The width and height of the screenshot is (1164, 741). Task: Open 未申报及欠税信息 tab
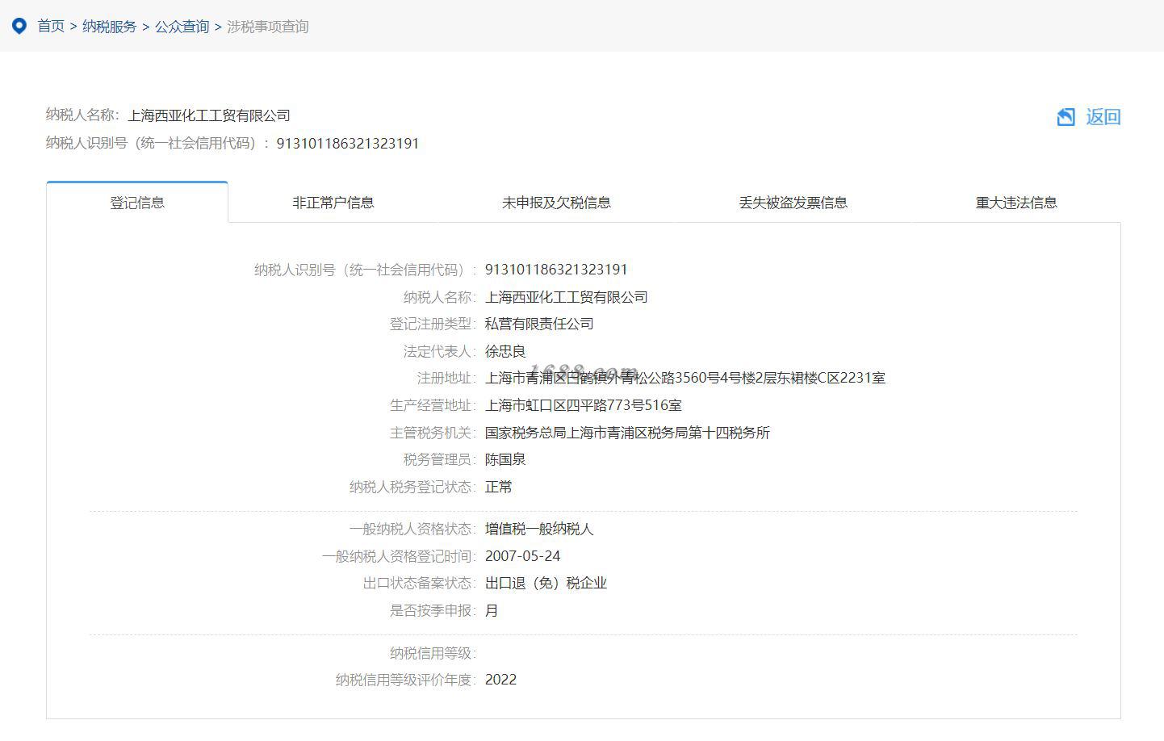[556, 203]
